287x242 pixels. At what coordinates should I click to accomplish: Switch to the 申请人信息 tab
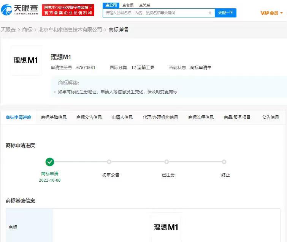pyautogui.click(x=122, y=117)
